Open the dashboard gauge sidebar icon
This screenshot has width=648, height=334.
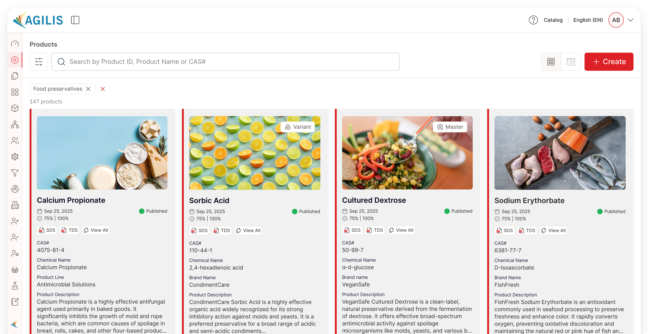tap(15, 44)
